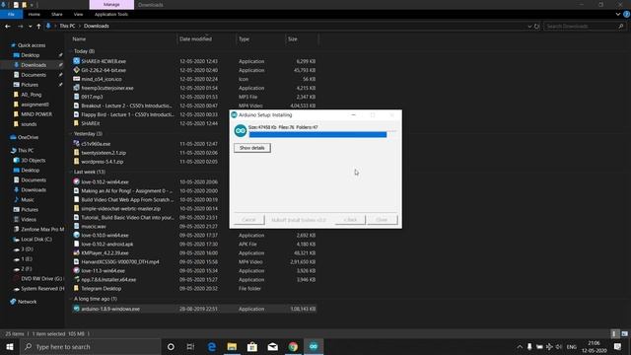
Task: Select love-0.10.2-win64.exe icon
Action: [x=77, y=181]
